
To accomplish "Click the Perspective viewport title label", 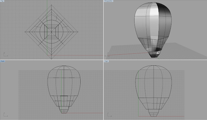I will [108, 1].
